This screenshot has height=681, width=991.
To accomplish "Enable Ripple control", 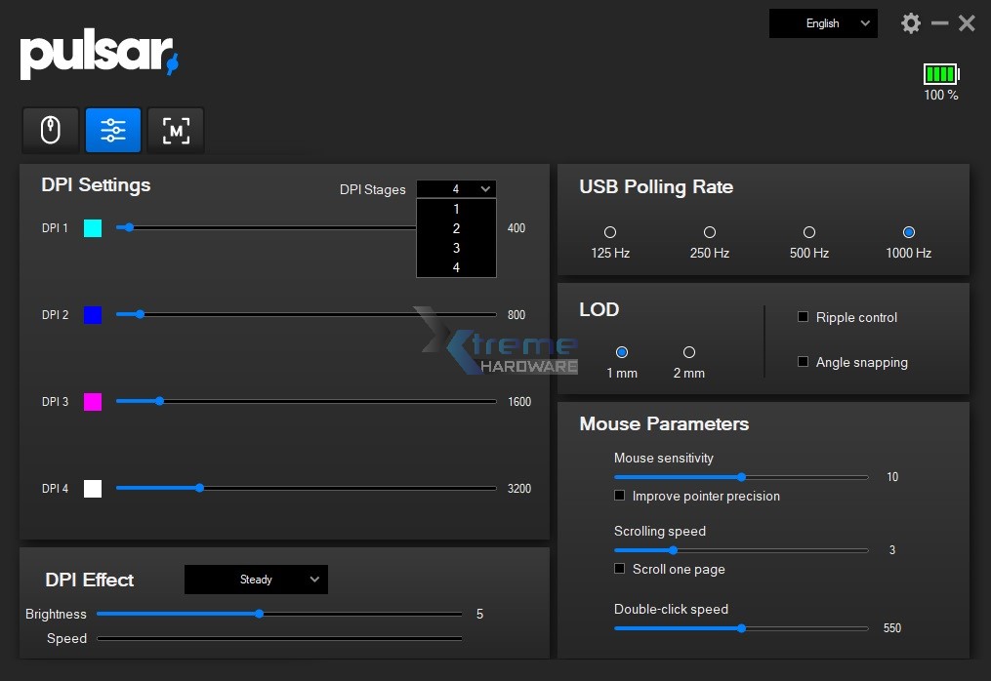I will pos(803,317).
